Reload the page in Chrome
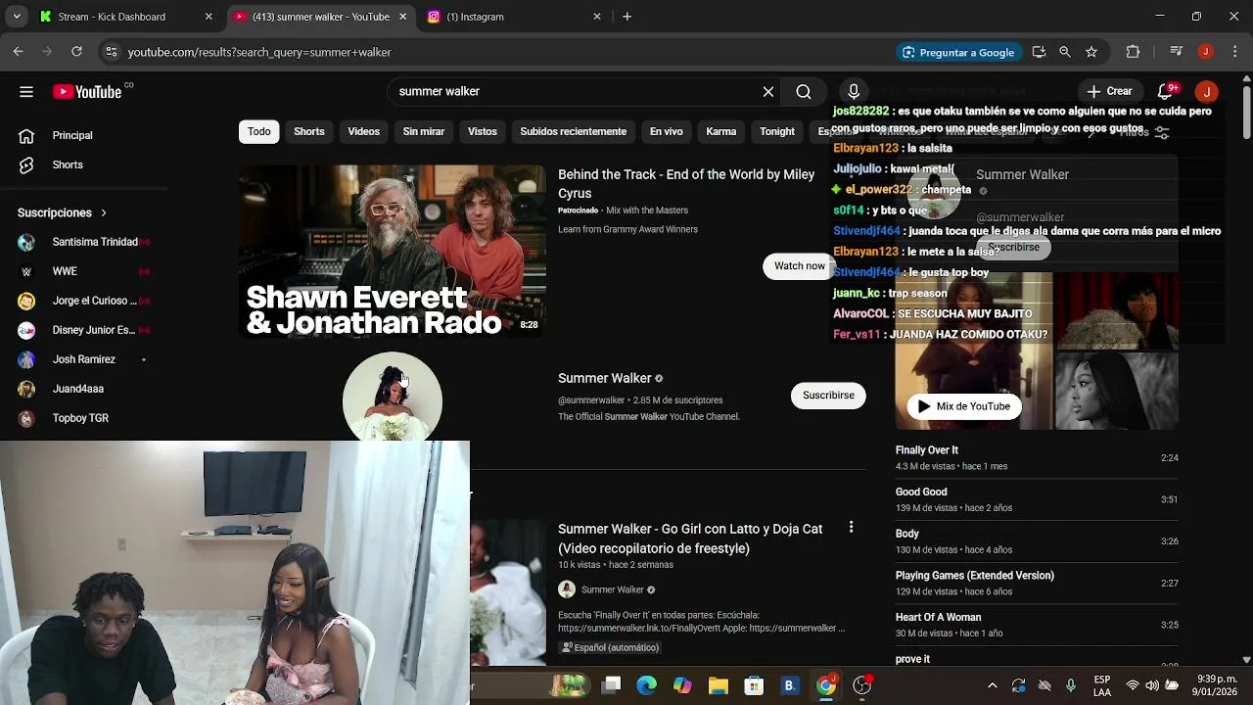Image resolution: width=1253 pixels, height=705 pixels. click(76, 52)
